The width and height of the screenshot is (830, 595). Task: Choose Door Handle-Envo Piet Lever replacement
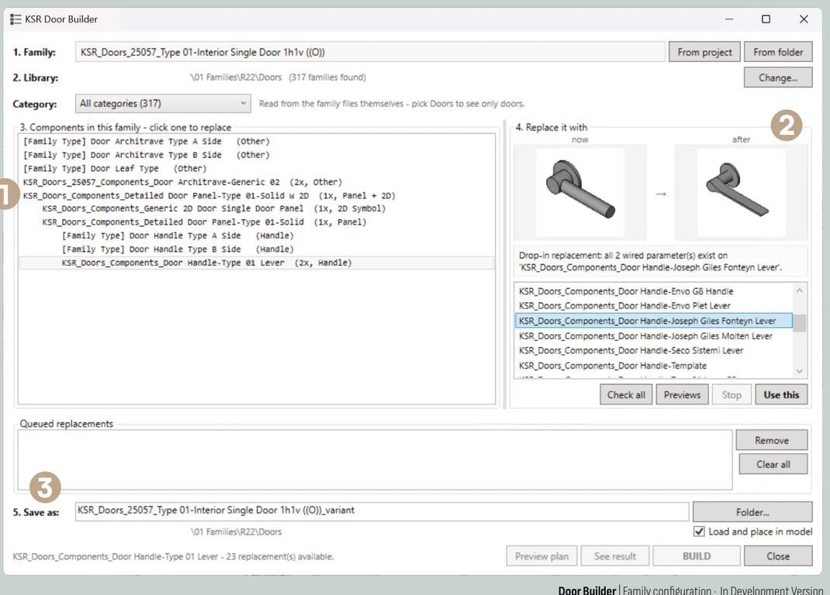653,306
